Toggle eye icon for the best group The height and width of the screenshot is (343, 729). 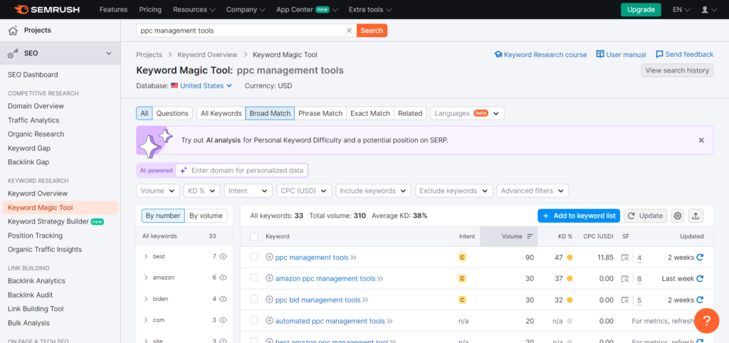(x=223, y=257)
